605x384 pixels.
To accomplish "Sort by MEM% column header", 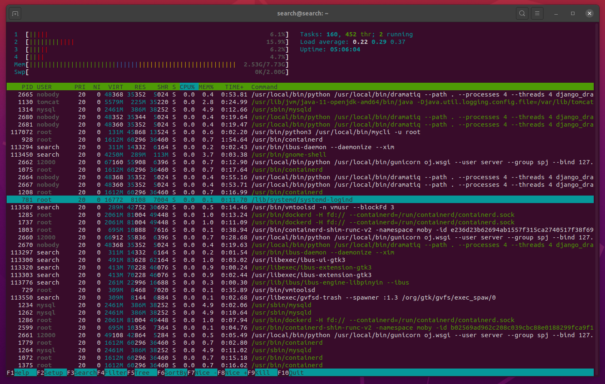I will [x=206, y=87].
